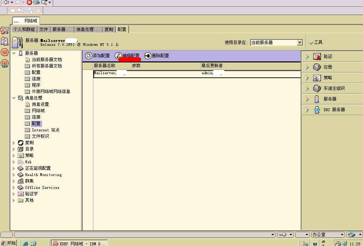Click the 东道主组织 icon in tools panel

pos(317,88)
